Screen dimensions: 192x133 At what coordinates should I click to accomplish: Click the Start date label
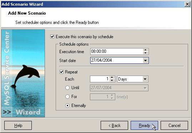[x=67, y=61]
